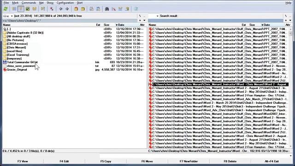The image size is (295, 166).
Task: Click the Unpack files gift-box icon
Action: tap(83, 9)
